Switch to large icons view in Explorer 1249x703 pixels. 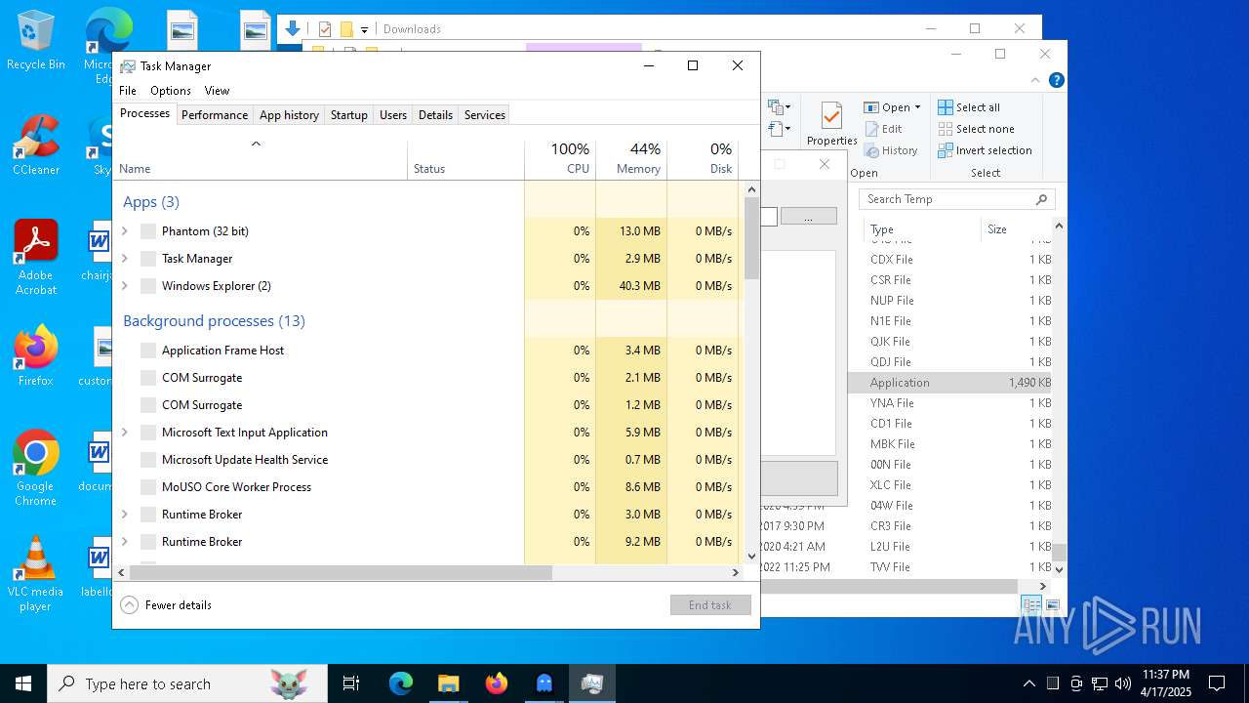1052,606
